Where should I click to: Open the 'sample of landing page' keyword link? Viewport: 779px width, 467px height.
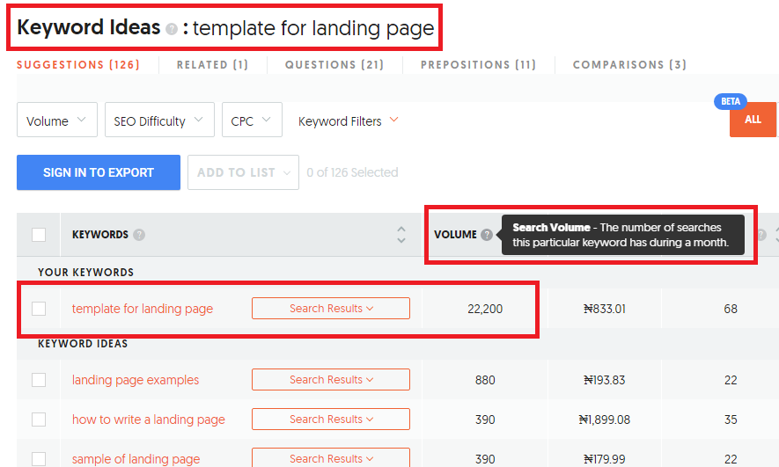tap(136, 459)
